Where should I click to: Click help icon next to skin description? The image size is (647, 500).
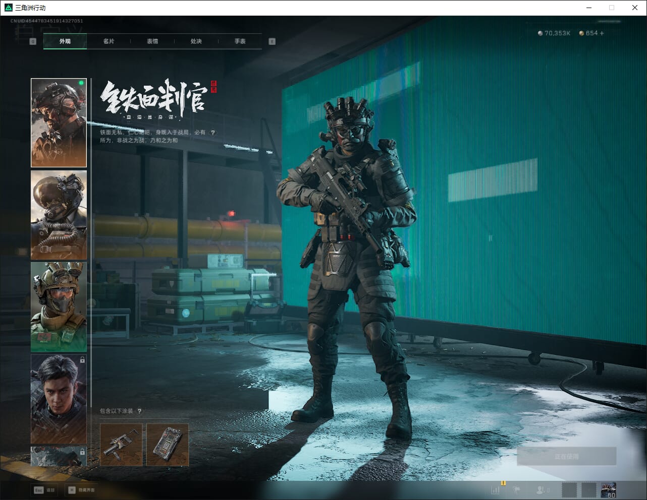pos(213,133)
